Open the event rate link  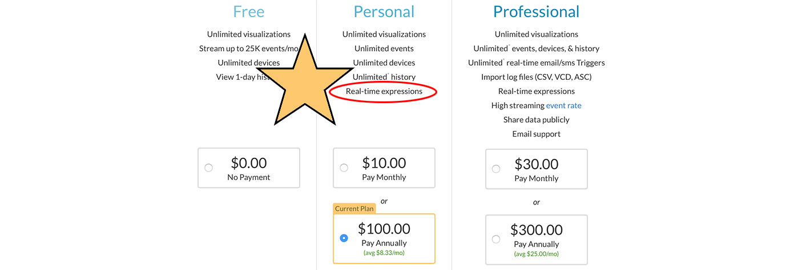(563, 105)
